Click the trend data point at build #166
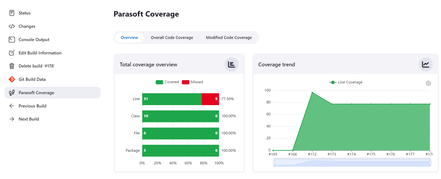The height and width of the screenshot is (179, 441). 293,150
